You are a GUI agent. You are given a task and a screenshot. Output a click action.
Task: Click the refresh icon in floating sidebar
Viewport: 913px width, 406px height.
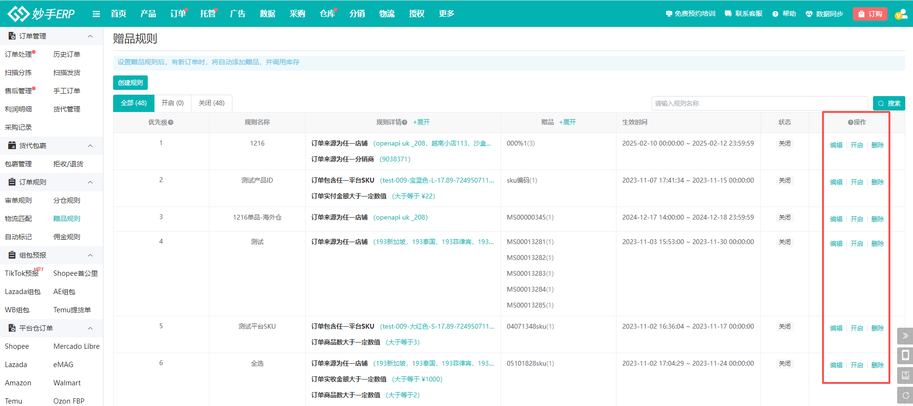905,395
